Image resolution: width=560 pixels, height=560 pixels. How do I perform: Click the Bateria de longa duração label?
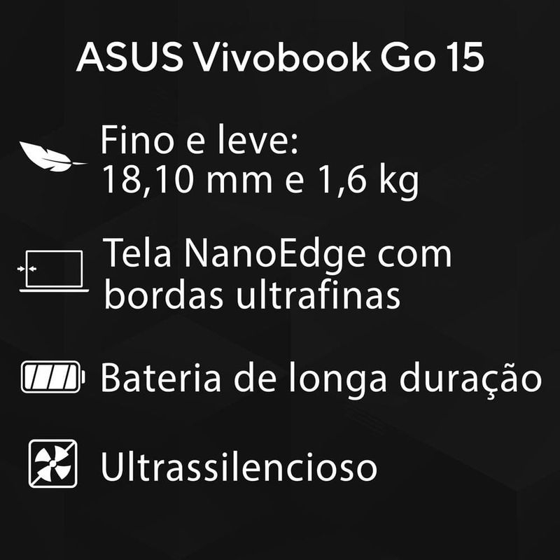pos(321,379)
